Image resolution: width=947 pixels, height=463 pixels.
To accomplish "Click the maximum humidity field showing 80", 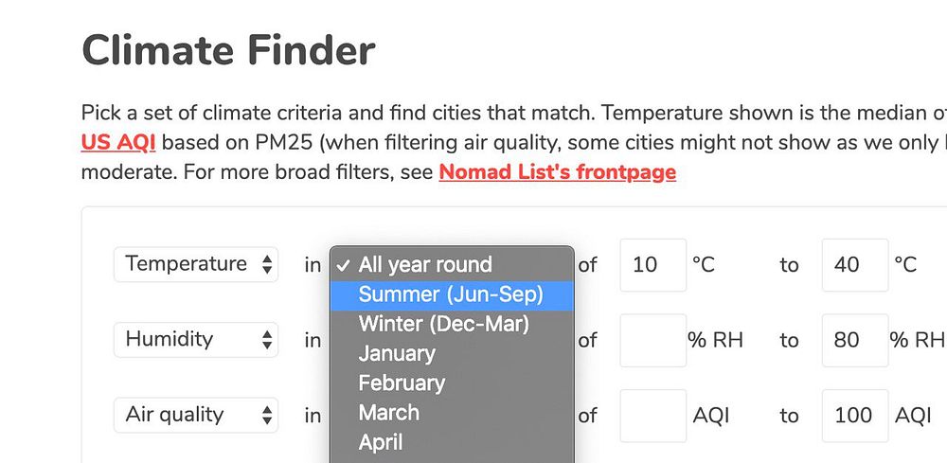I will click(854, 340).
